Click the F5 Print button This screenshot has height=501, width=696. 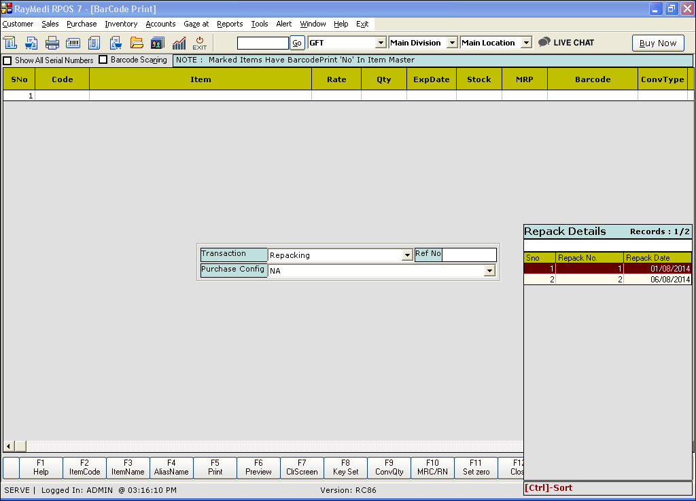pyautogui.click(x=215, y=468)
